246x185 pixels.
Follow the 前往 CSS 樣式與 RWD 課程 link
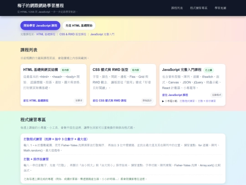(109, 100)
